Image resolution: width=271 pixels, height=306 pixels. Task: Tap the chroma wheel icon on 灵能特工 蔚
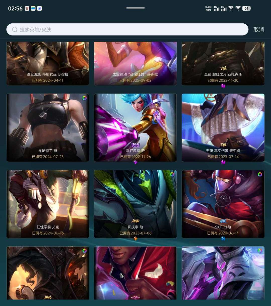[85, 98]
